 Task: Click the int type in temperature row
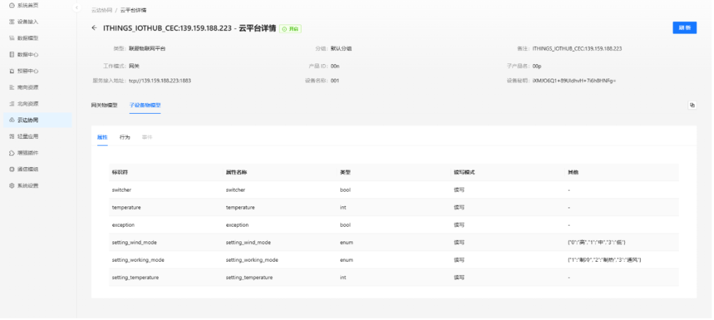click(343, 207)
